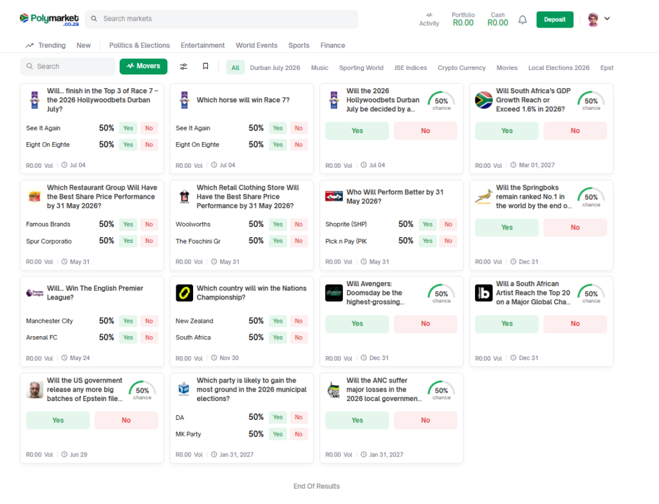Filter by Local Elections 2026

coord(559,67)
